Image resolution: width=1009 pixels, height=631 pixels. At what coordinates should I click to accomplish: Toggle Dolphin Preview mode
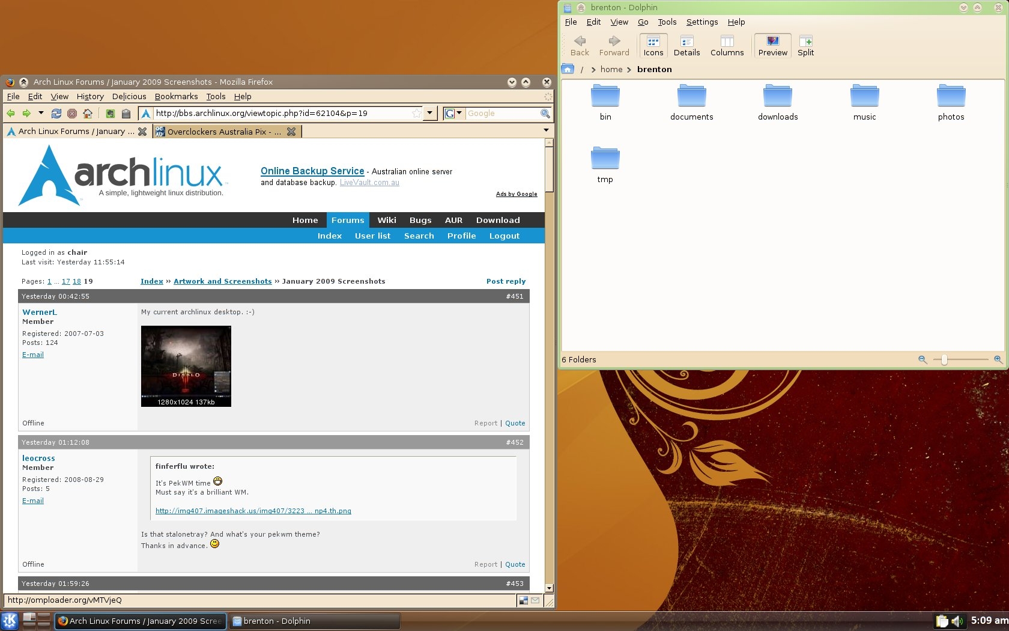coord(772,46)
